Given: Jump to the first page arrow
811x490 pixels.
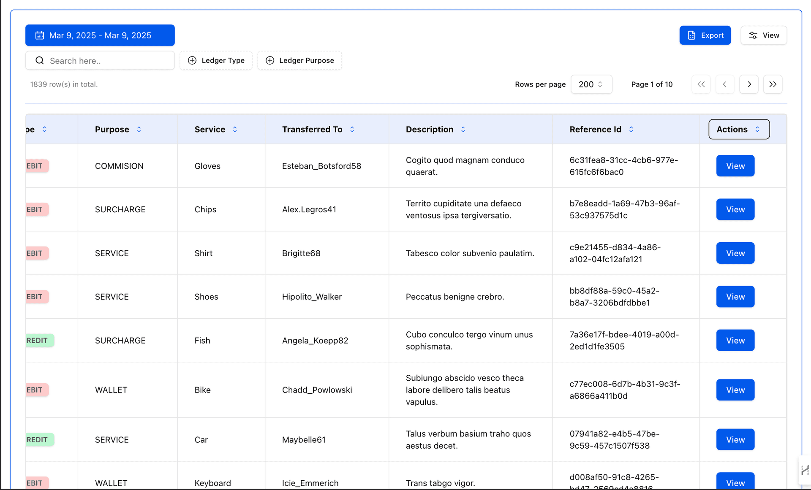Looking at the screenshot, I should pyautogui.click(x=701, y=84).
